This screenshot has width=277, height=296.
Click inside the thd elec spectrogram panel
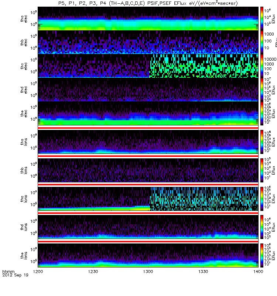(148, 90)
